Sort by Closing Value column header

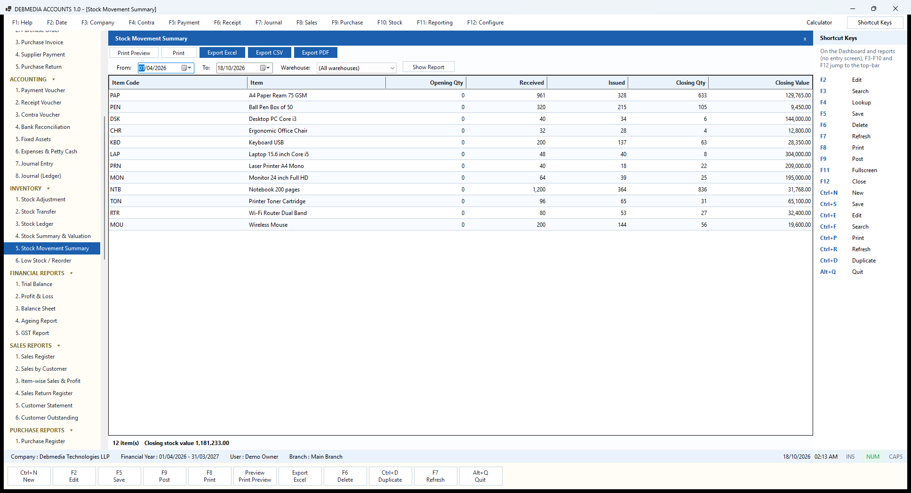(760, 83)
